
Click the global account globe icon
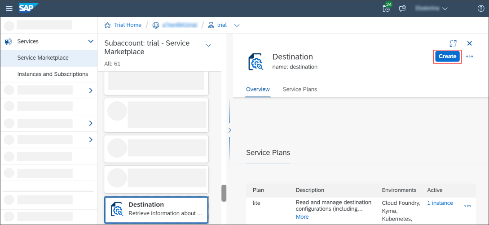tap(156, 25)
